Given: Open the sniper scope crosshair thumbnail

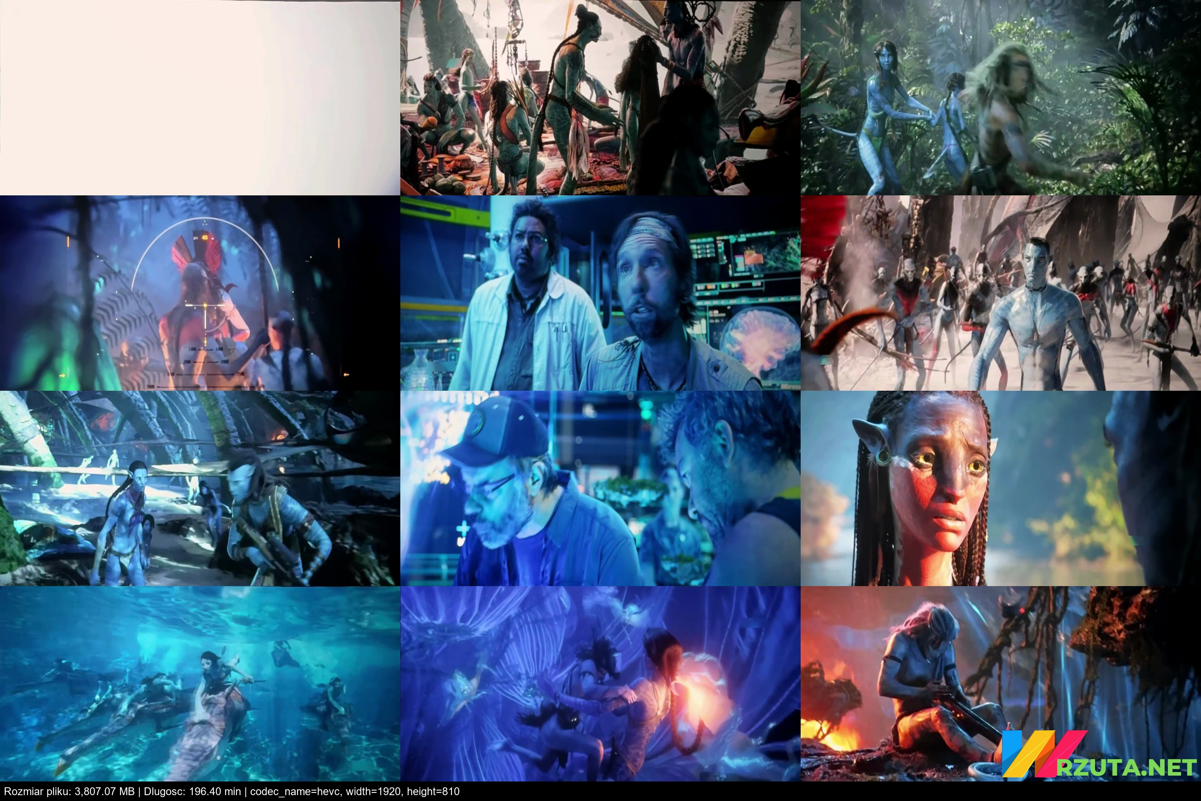Looking at the screenshot, I should click(199, 293).
